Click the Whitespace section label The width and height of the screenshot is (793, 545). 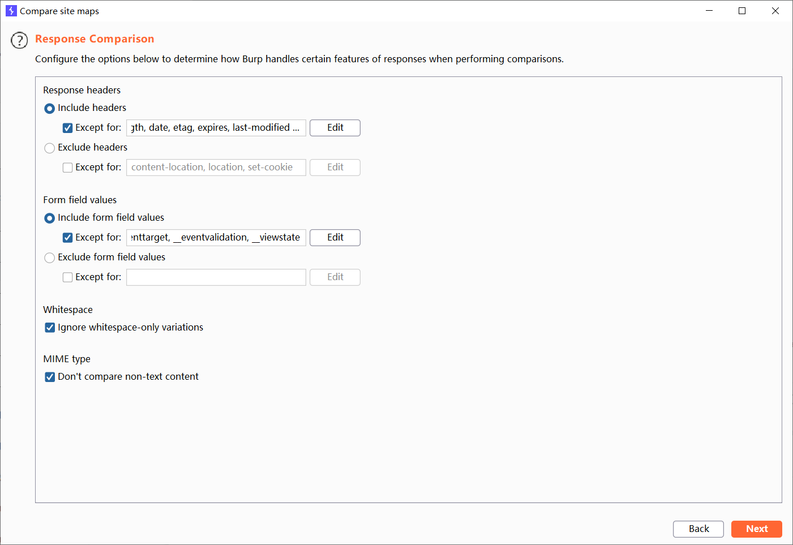pyautogui.click(x=68, y=310)
